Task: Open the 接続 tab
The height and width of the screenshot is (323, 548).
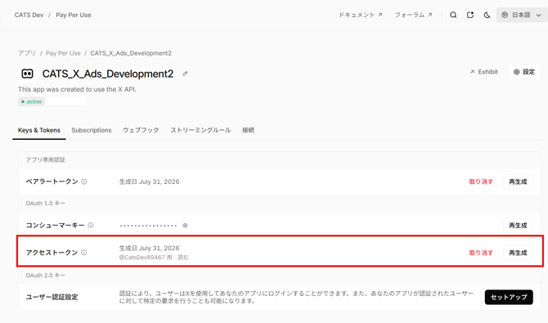Action: (x=248, y=130)
